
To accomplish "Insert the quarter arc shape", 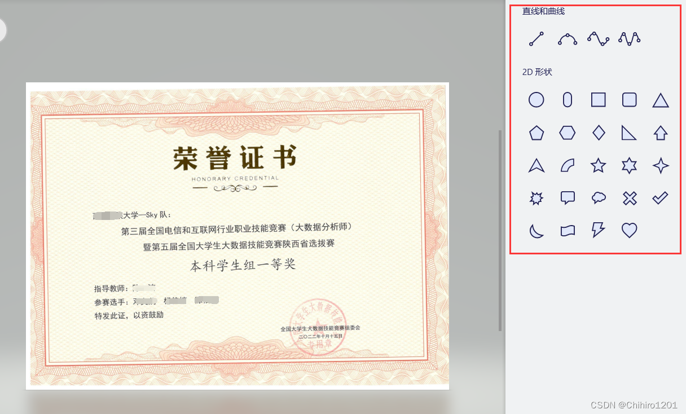I will [568, 166].
